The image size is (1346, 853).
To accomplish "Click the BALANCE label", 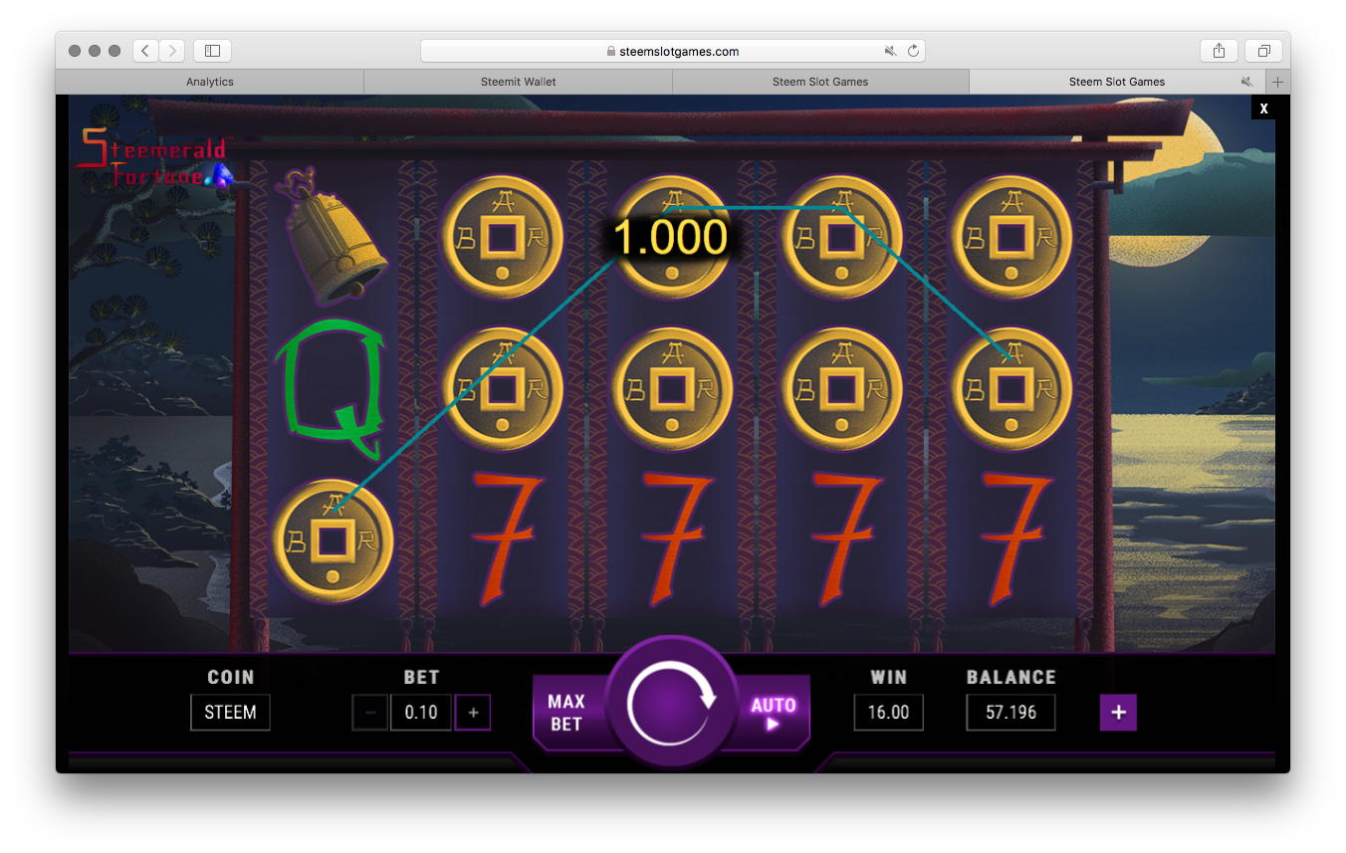I will coord(1010,677).
